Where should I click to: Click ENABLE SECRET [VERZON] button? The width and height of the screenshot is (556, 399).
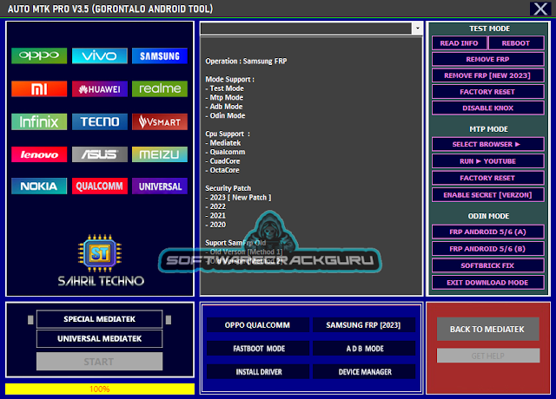488,194
